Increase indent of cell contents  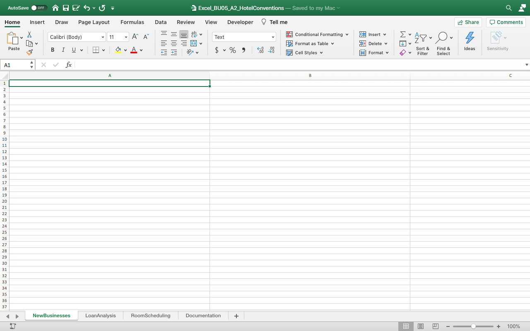pos(174,53)
